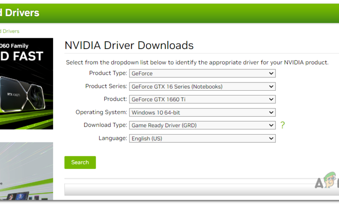Click the 'Product Type:' label

click(x=108, y=73)
